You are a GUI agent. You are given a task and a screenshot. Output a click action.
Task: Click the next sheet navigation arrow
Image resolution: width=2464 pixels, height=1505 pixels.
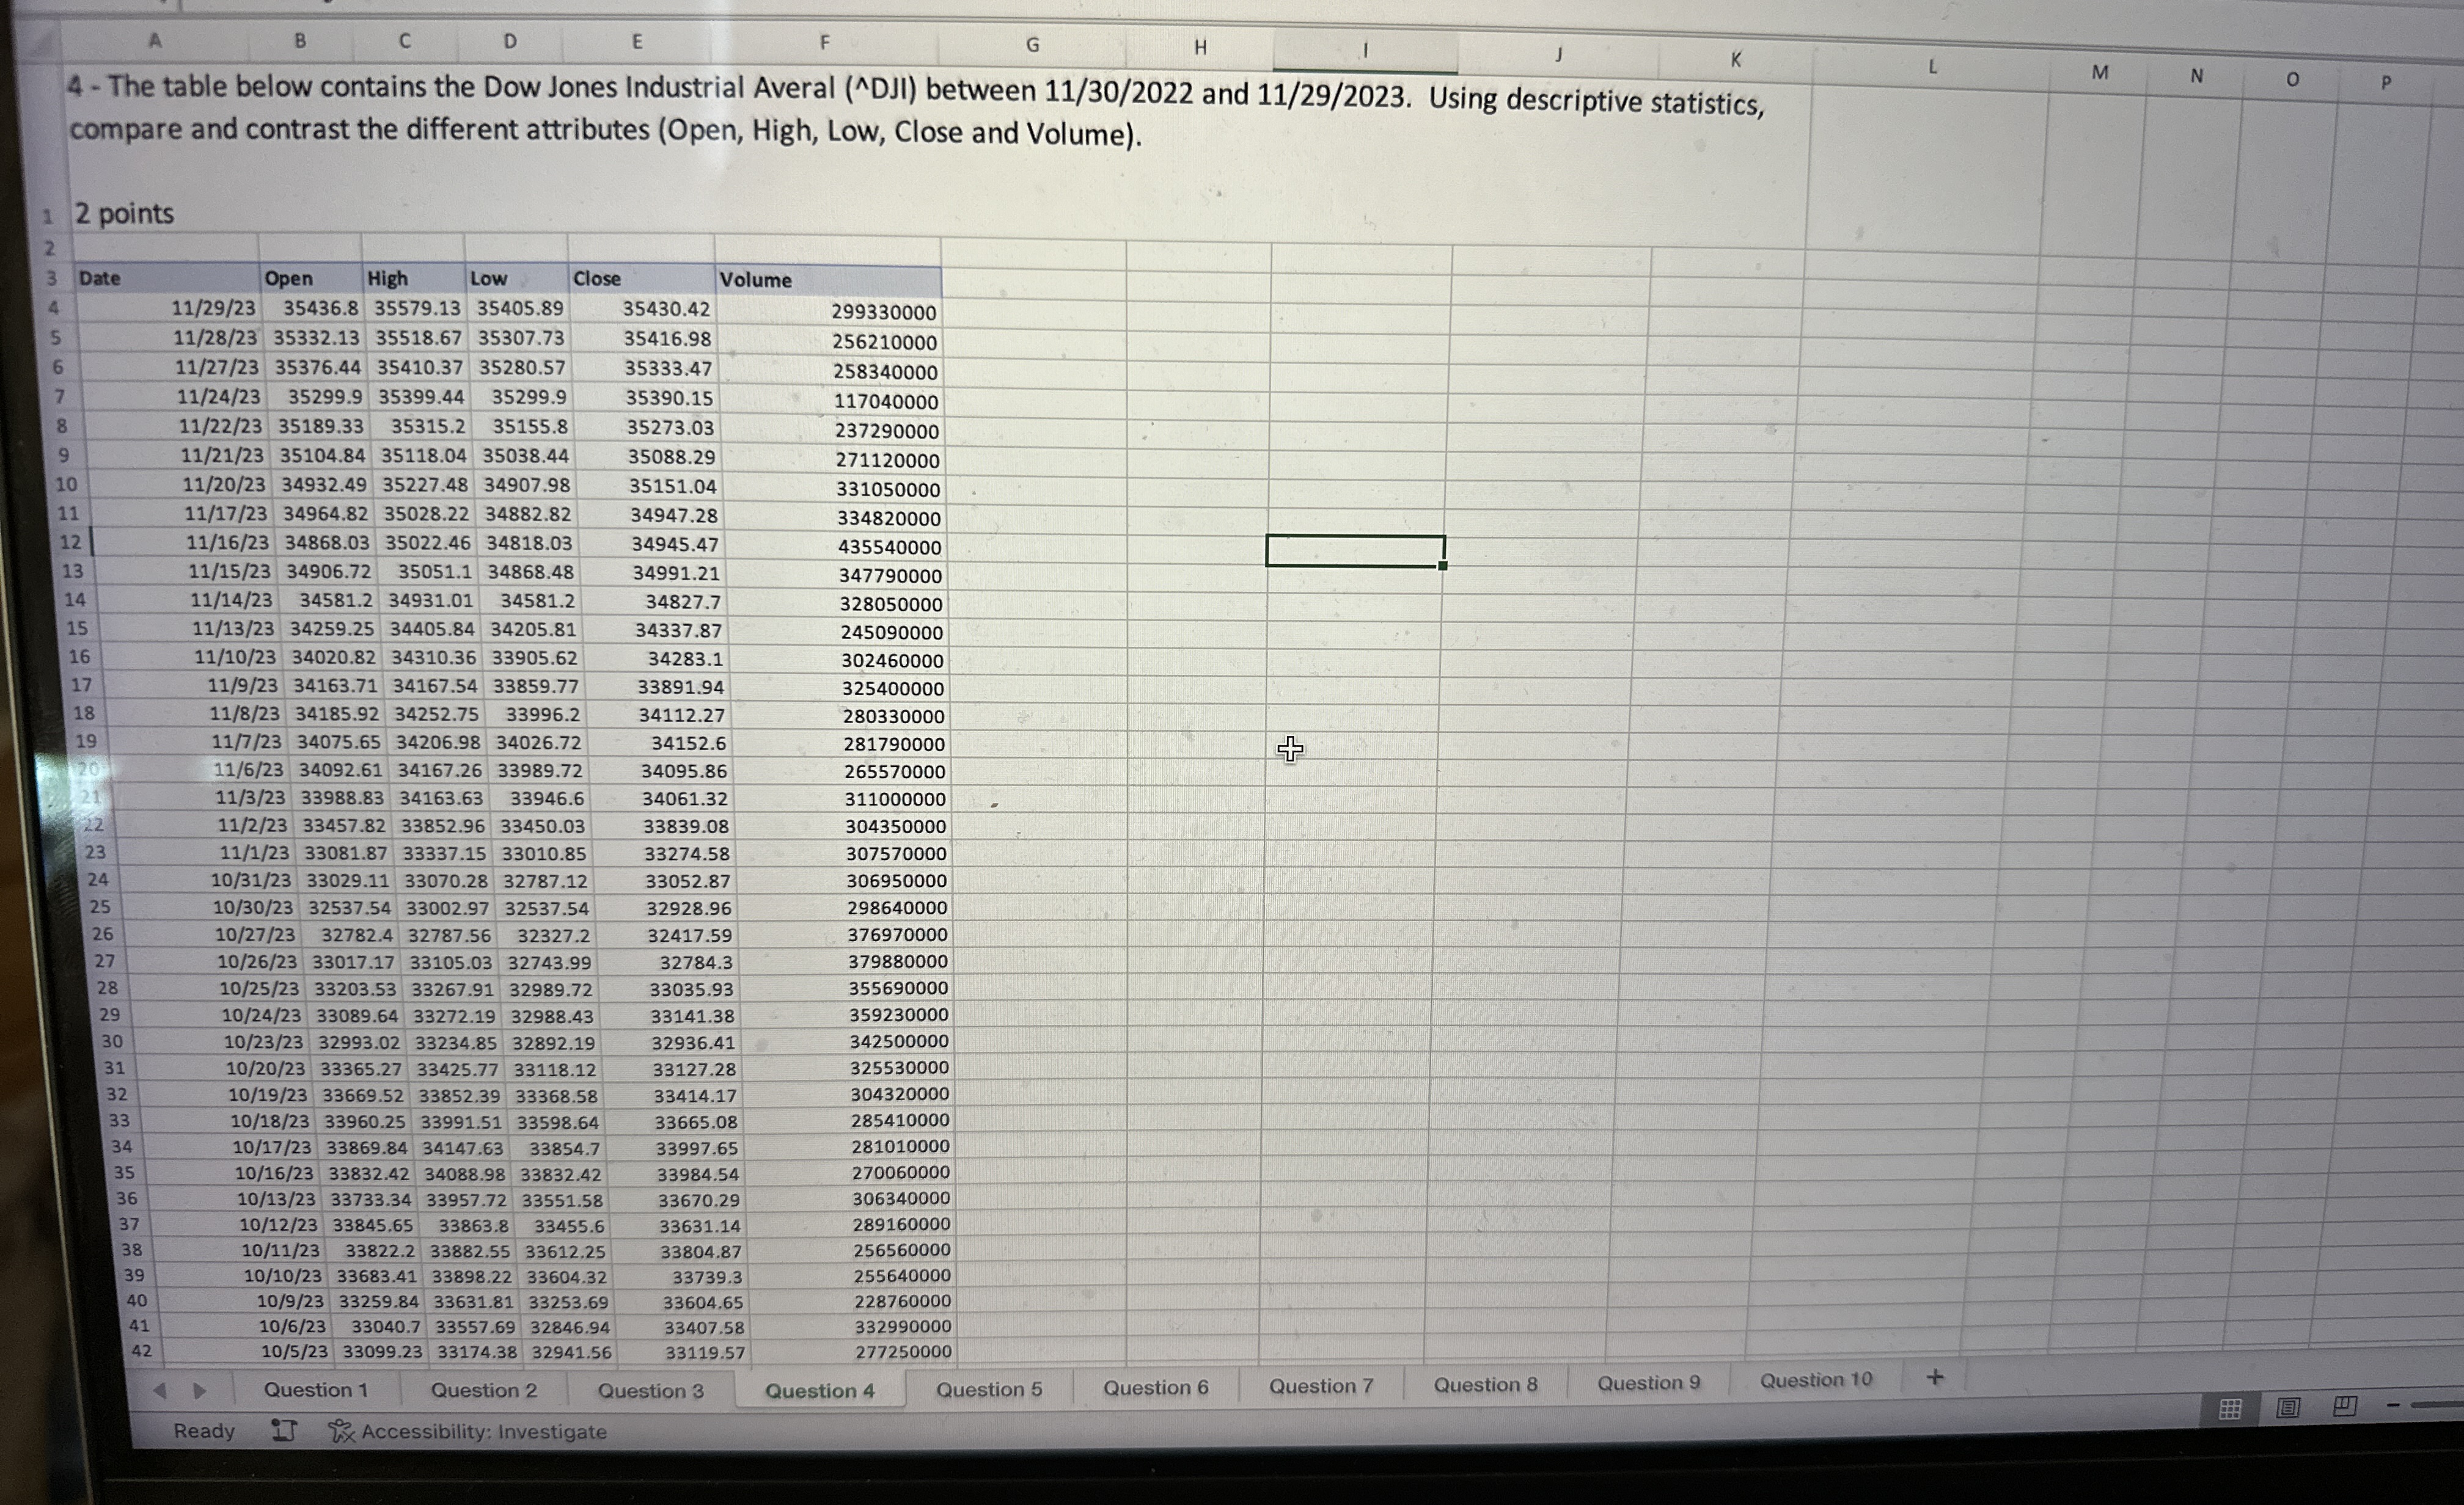pyautogui.click(x=199, y=1390)
